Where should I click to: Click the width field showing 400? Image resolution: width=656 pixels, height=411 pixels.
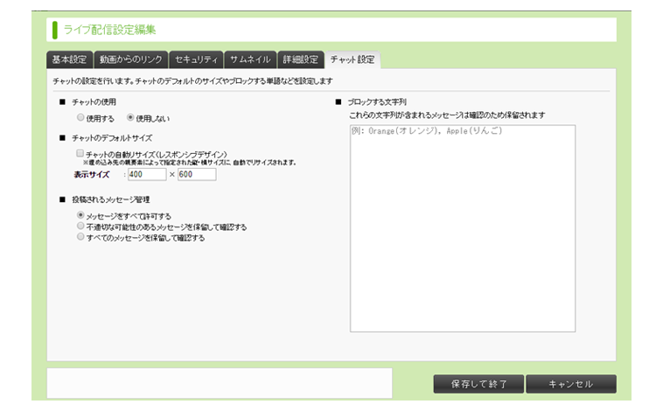[x=147, y=174]
